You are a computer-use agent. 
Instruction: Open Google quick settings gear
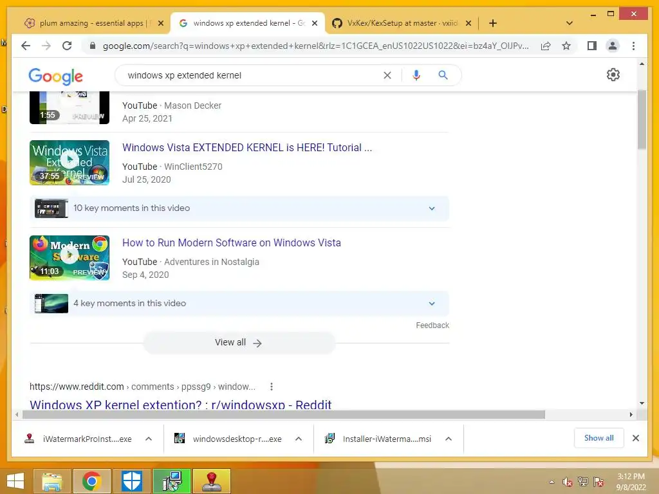613,75
